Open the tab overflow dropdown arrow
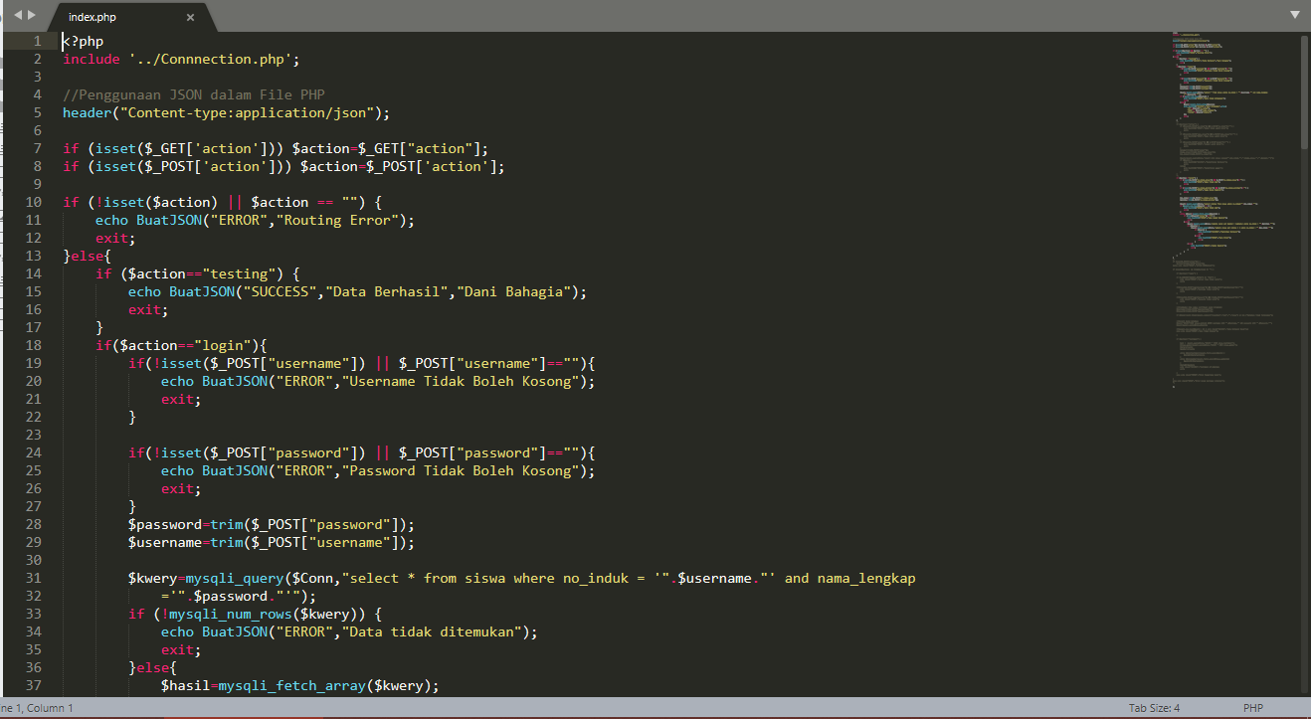The image size is (1311, 719). click(1296, 14)
